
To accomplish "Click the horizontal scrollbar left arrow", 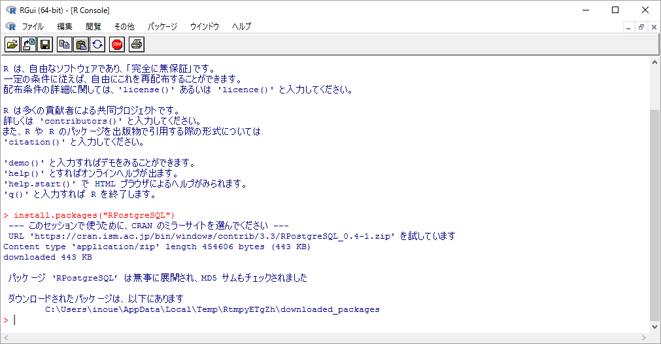I will click(x=5, y=337).
